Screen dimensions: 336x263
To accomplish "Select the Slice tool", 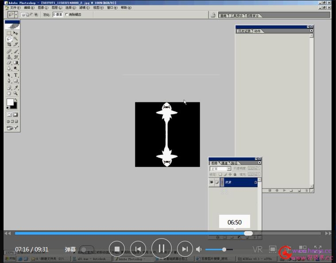I will pyautogui.click(x=15, y=44).
